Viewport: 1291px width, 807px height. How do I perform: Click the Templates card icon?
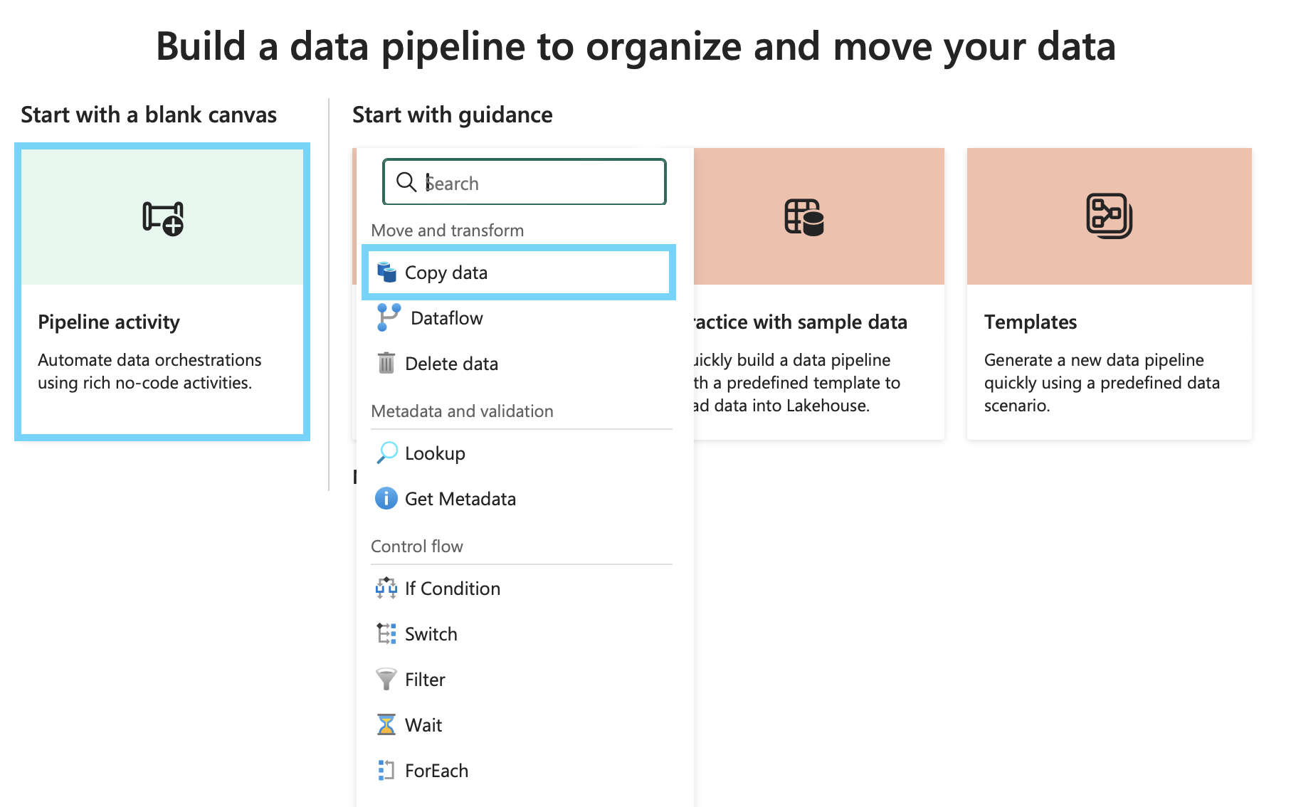coord(1109,216)
